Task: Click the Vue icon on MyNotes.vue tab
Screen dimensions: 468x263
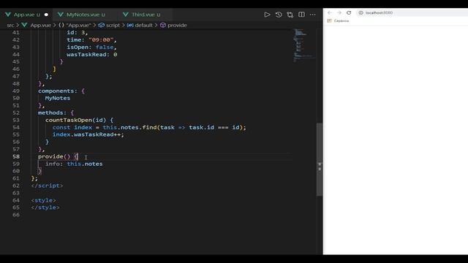Action: click(x=61, y=15)
